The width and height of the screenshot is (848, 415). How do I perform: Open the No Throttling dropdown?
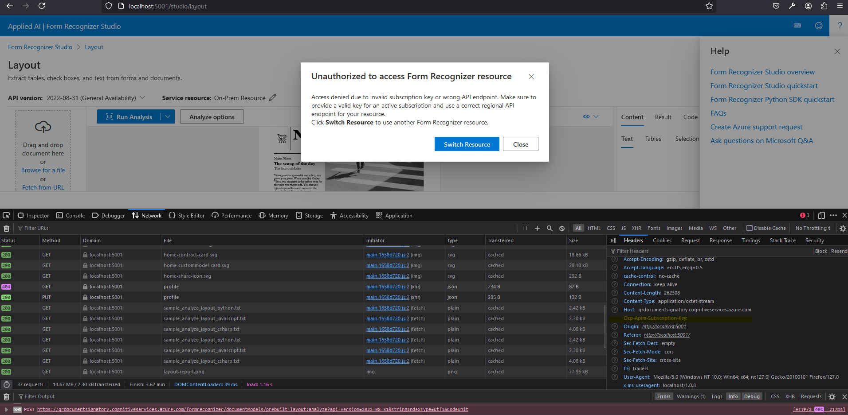point(813,228)
